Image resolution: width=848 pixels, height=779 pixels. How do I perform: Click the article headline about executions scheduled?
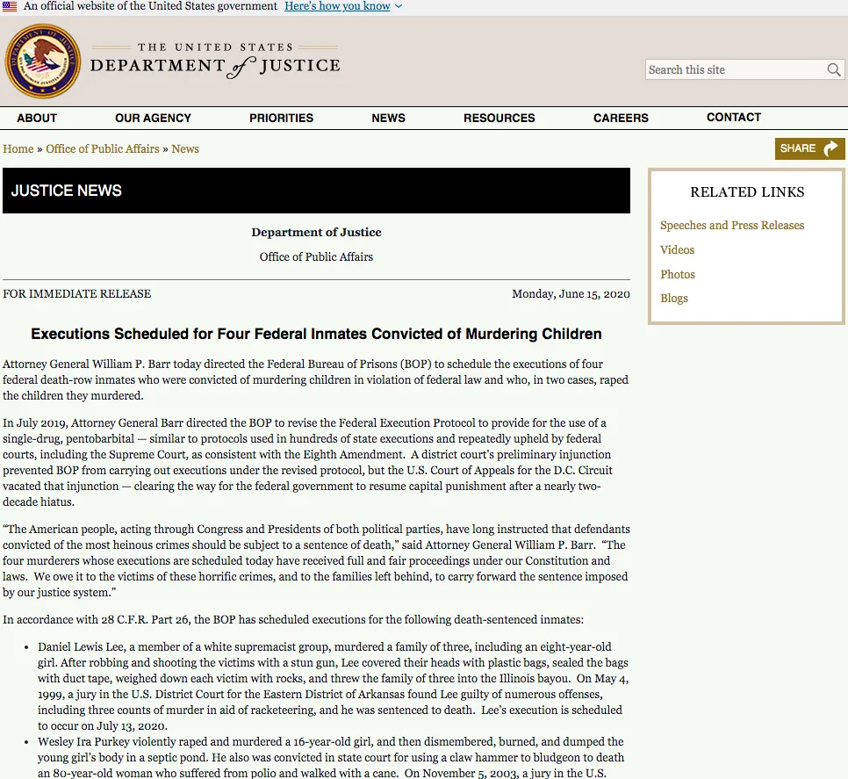coord(316,334)
